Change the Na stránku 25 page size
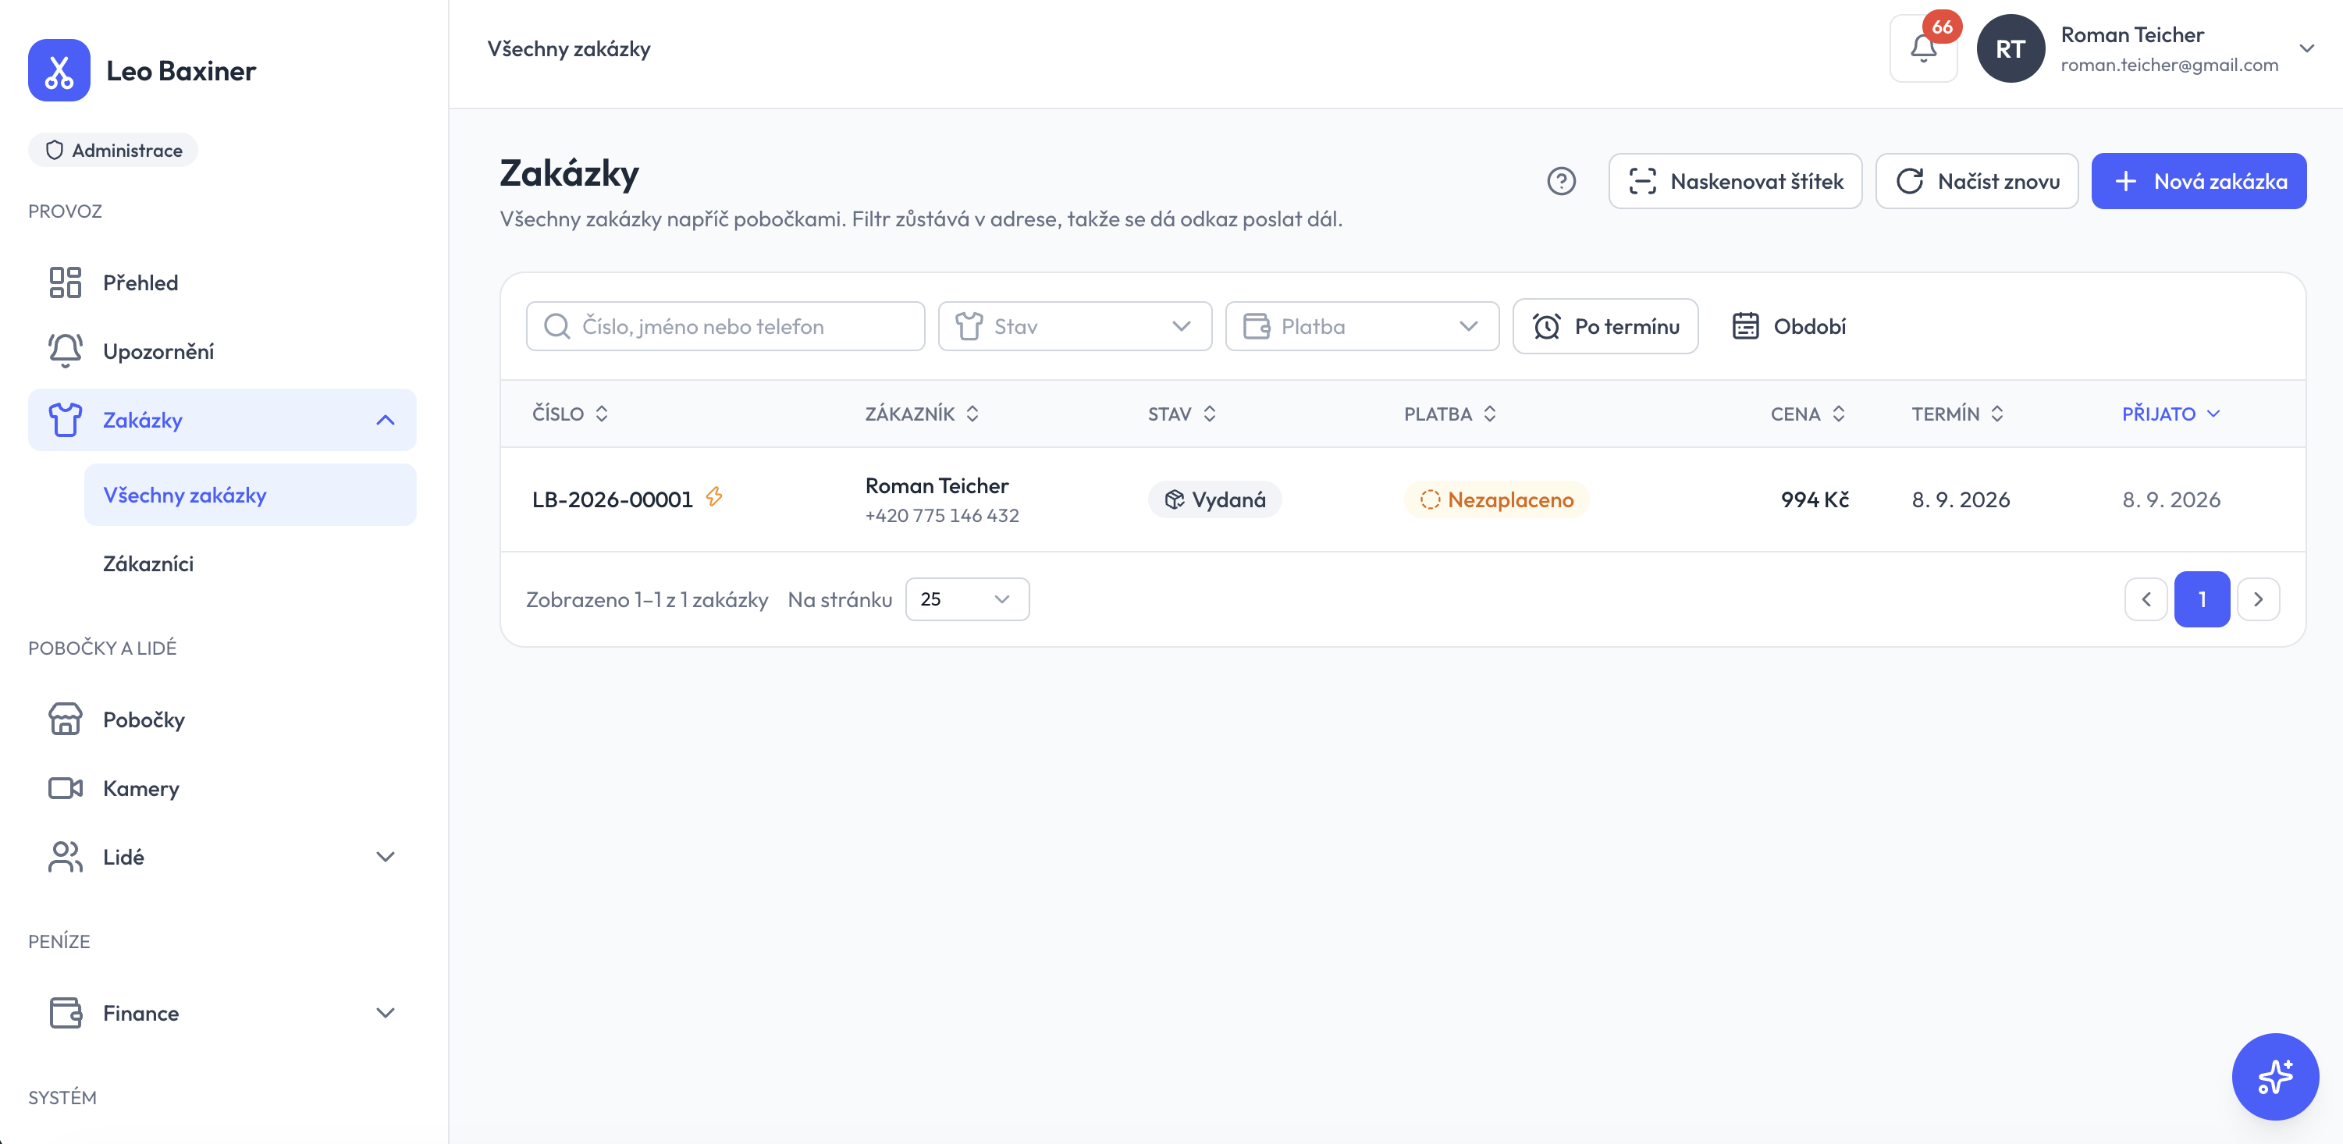Image resolution: width=2343 pixels, height=1144 pixels. [967, 599]
